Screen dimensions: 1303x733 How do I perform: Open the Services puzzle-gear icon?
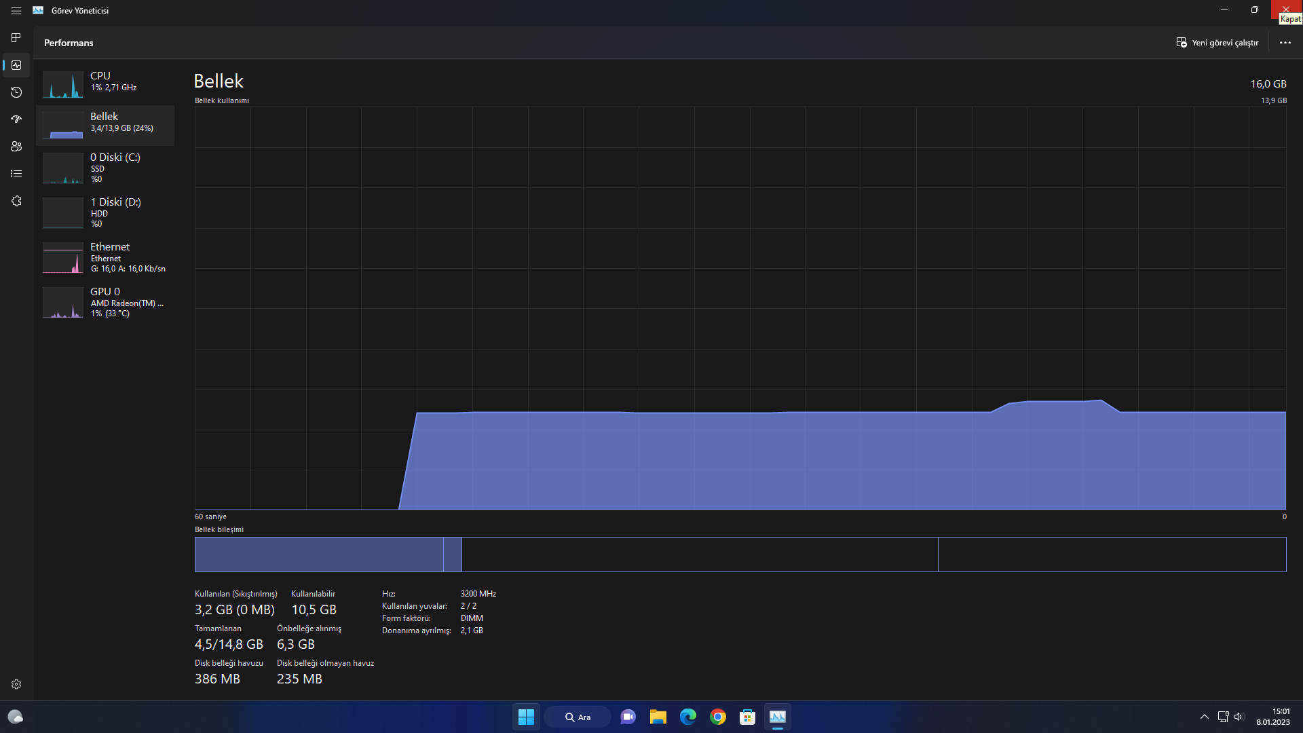click(16, 201)
